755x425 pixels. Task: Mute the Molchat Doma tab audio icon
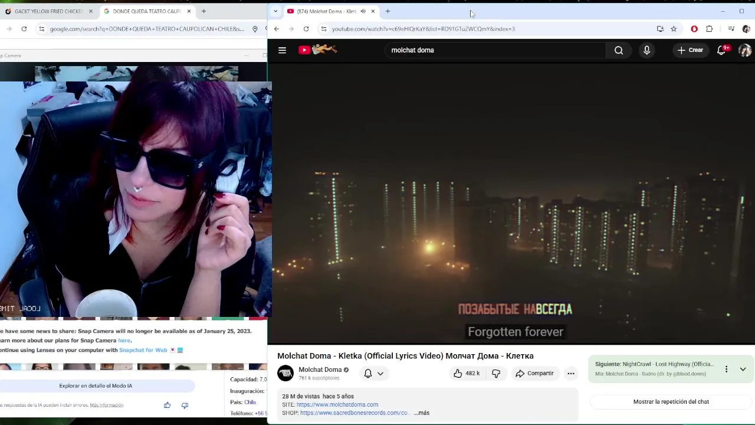[x=363, y=11]
